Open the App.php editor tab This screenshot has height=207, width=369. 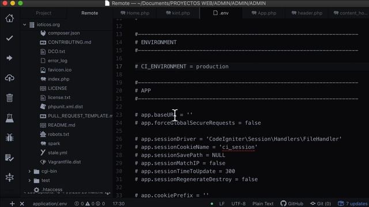click(x=264, y=13)
